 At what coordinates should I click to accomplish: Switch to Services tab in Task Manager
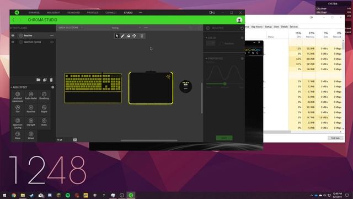[294, 27]
